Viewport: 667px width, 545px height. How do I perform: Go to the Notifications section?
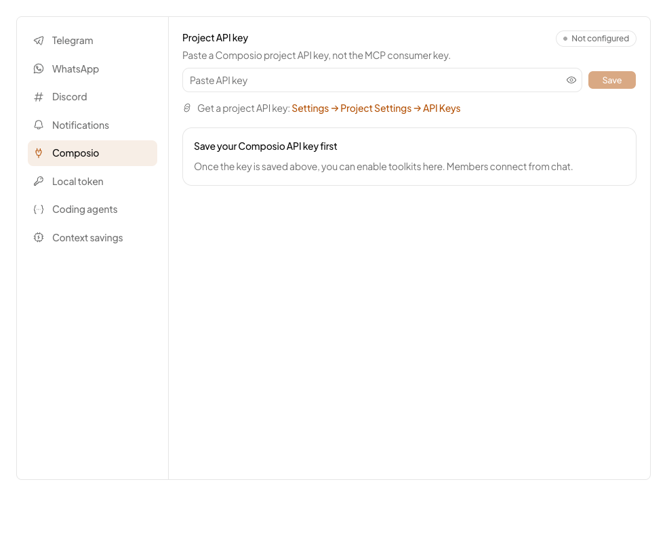click(92, 125)
